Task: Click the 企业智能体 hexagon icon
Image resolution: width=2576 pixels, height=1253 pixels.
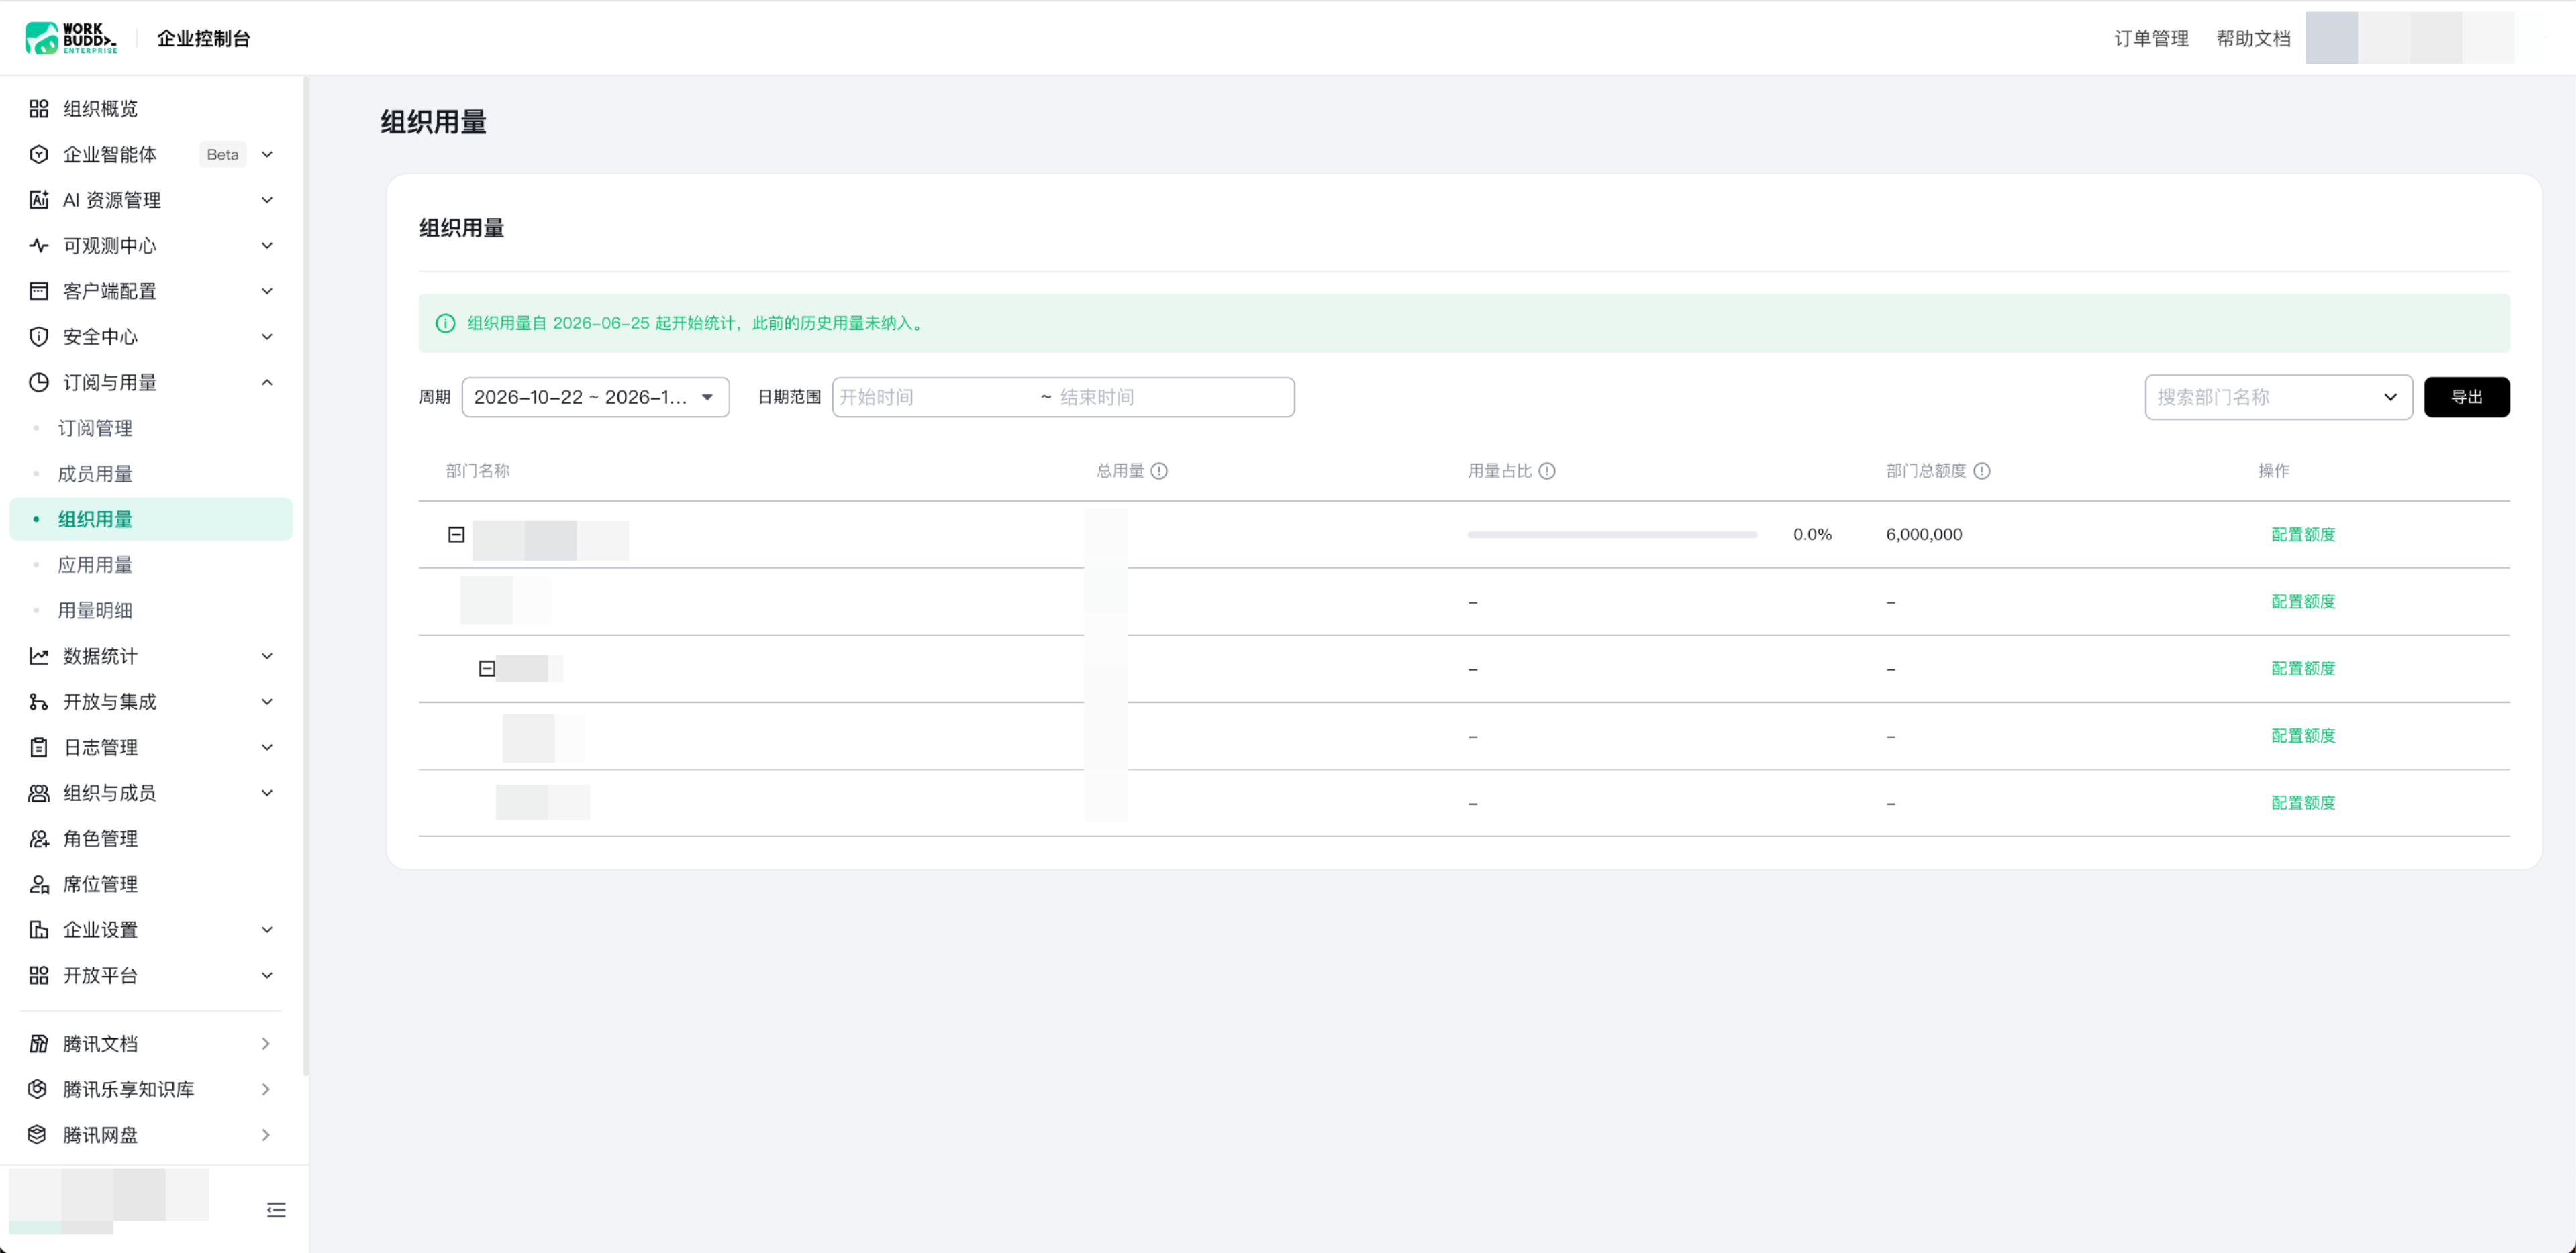Action: pyautogui.click(x=38, y=154)
